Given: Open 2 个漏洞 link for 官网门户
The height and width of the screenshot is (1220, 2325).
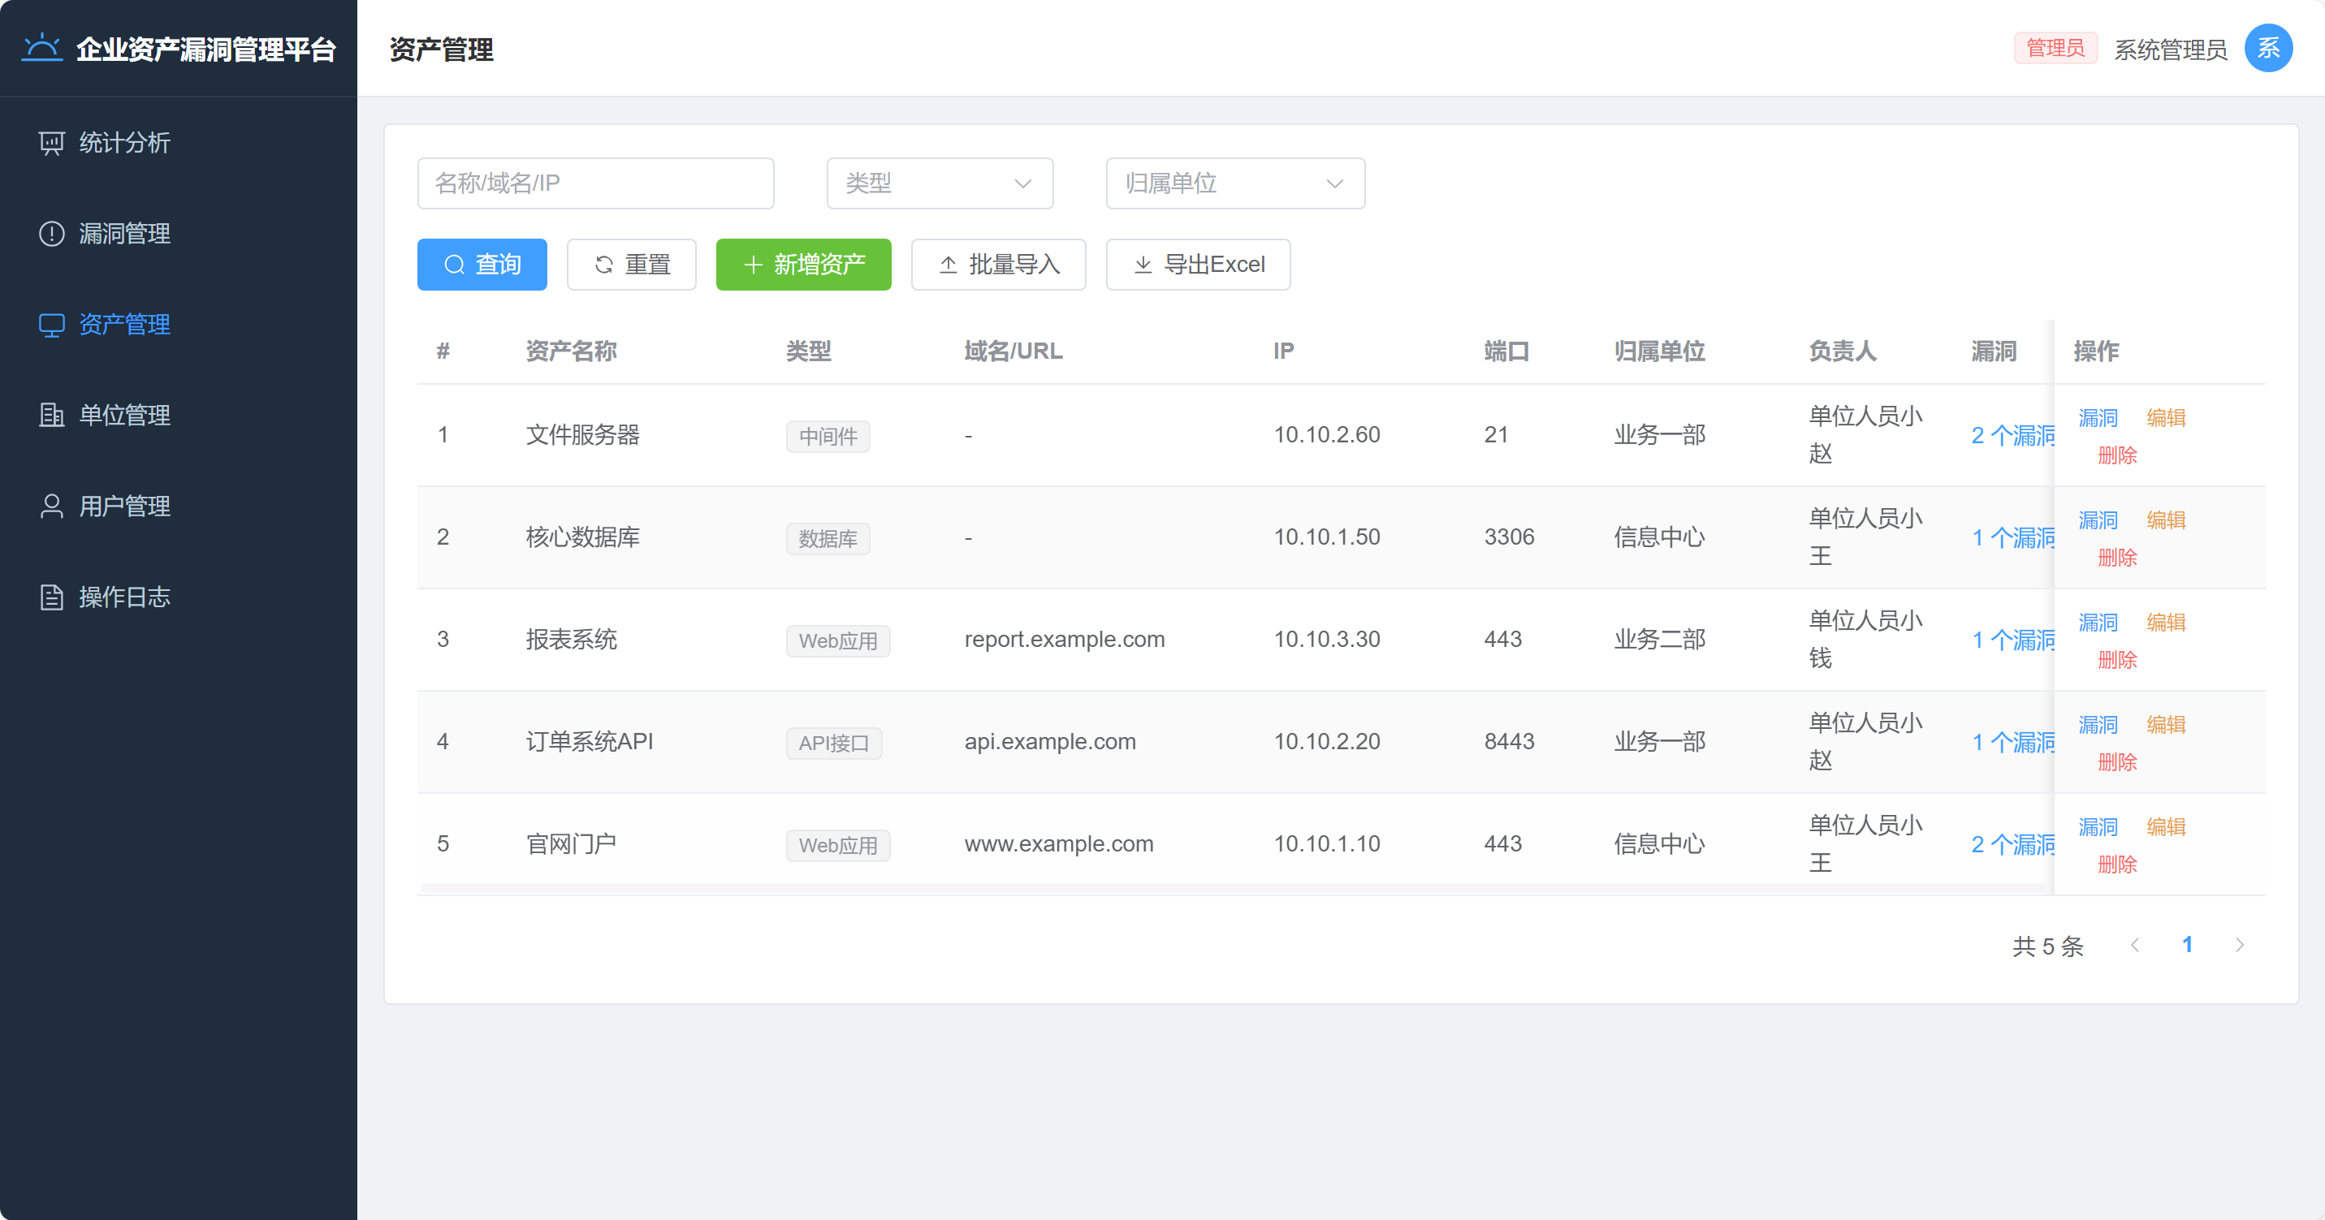Looking at the screenshot, I should [2012, 845].
